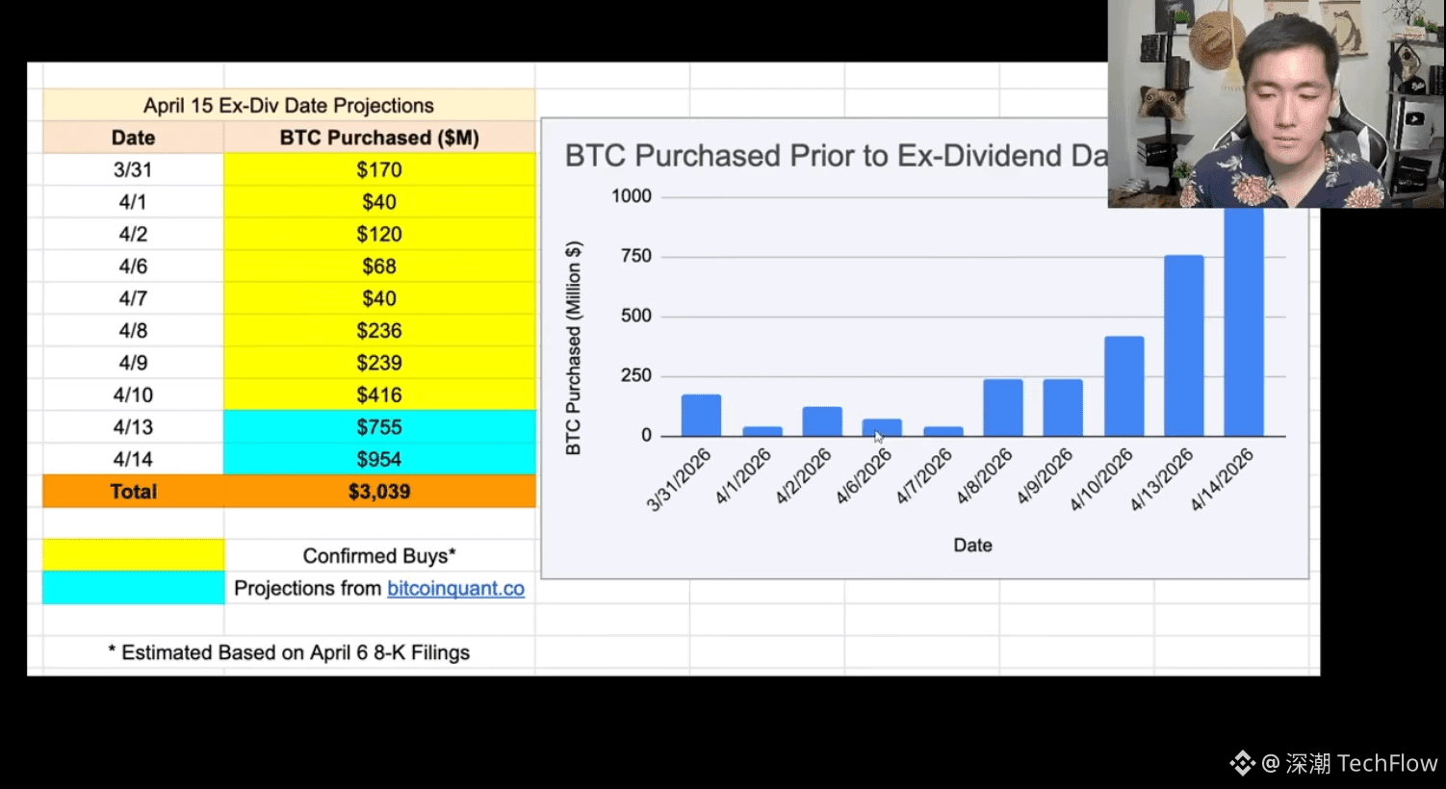Select the $755 projection cell

tap(379, 427)
